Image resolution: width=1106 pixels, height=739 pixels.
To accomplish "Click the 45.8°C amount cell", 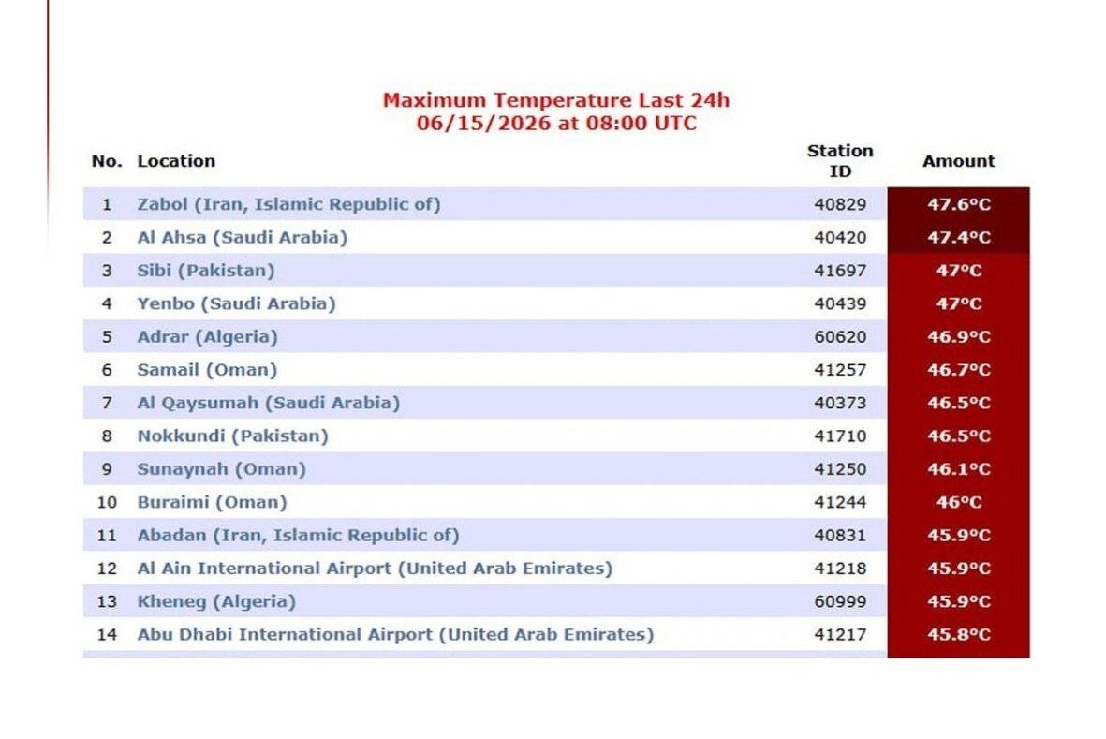I will pyautogui.click(x=959, y=635).
